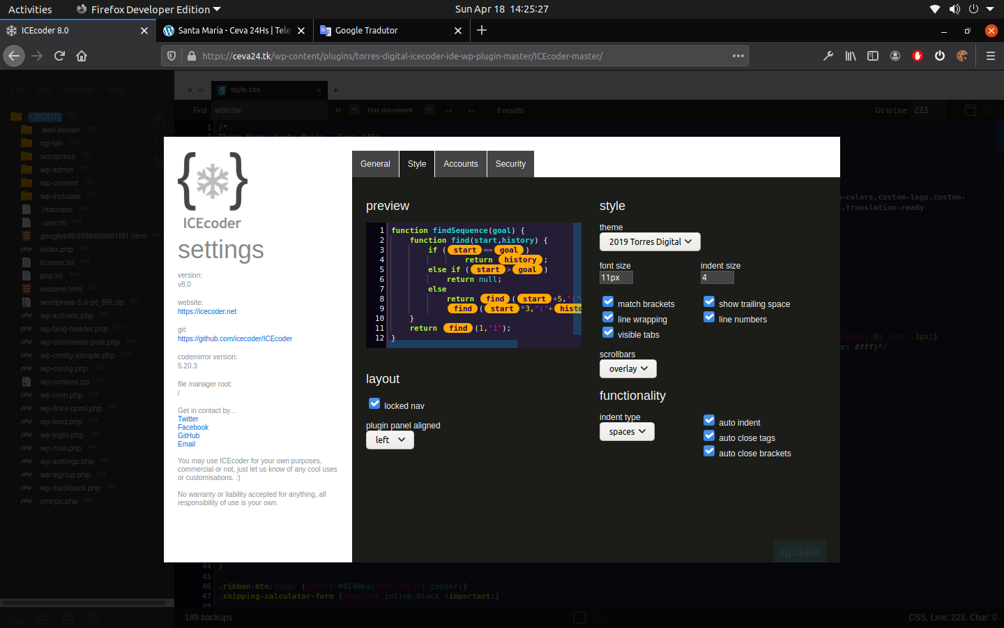
Task: Open the cookie extension icon
Action: (x=962, y=56)
